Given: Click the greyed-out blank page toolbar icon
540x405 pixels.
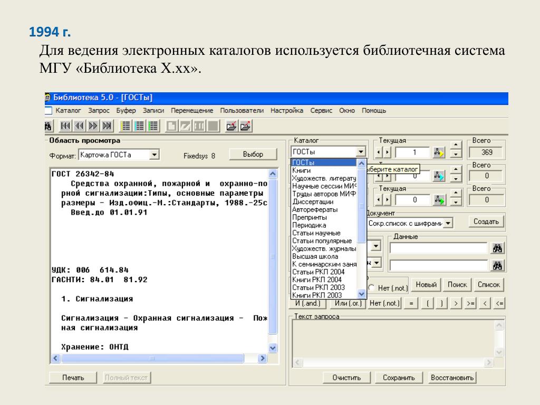Looking at the screenshot, I should 171,126.
